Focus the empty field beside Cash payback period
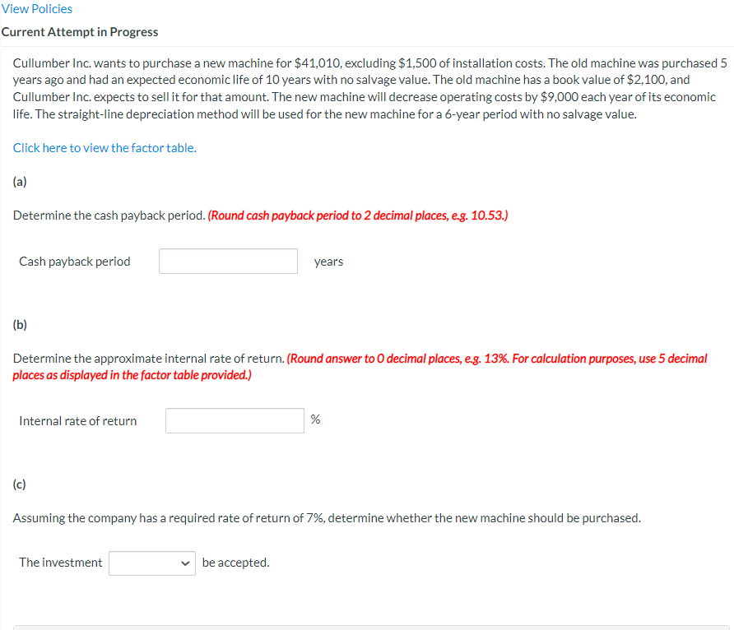The image size is (734, 630). (228, 261)
